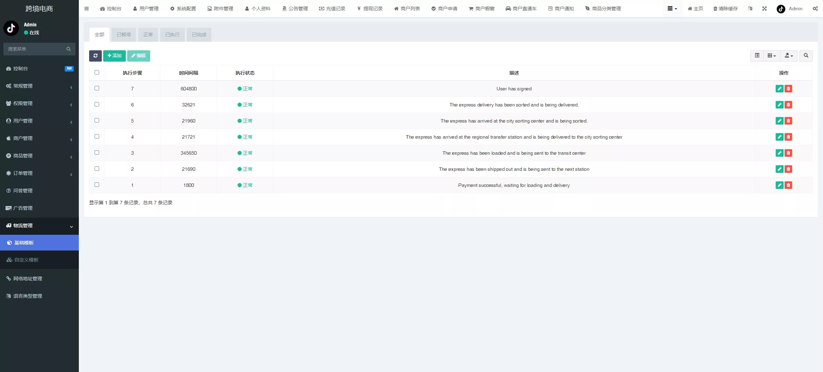Open the export data dropdown

point(789,56)
